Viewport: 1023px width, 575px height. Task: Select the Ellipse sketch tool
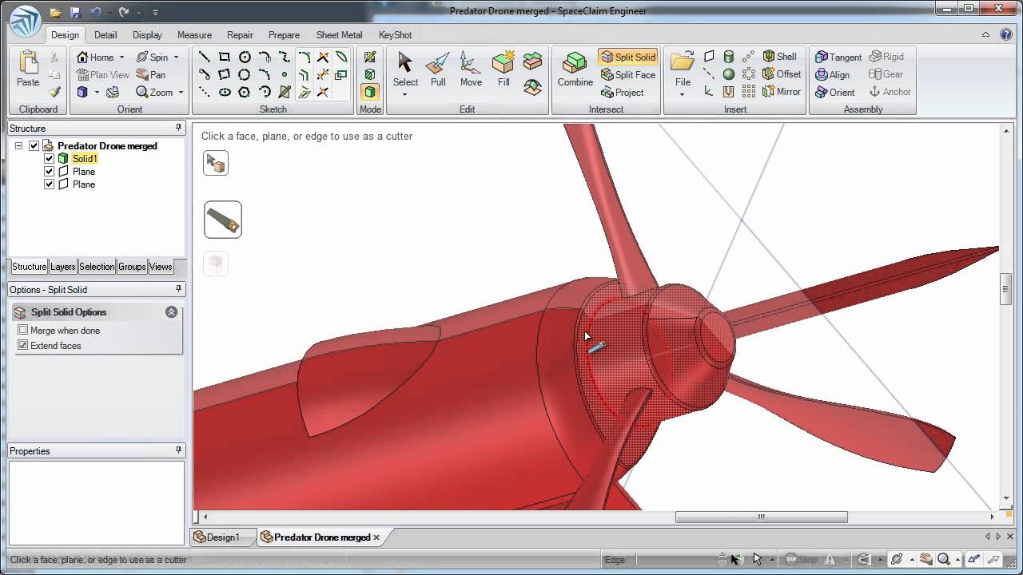click(x=225, y=92)
